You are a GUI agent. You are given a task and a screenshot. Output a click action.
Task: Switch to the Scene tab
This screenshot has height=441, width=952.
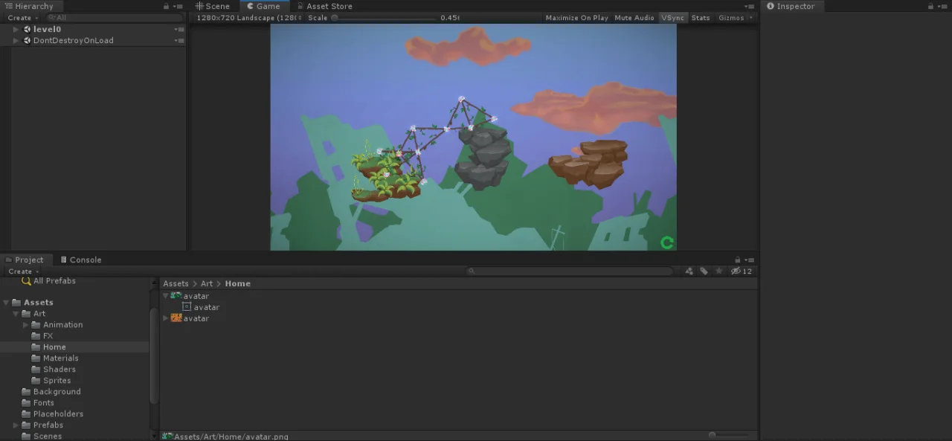[213, 6]
